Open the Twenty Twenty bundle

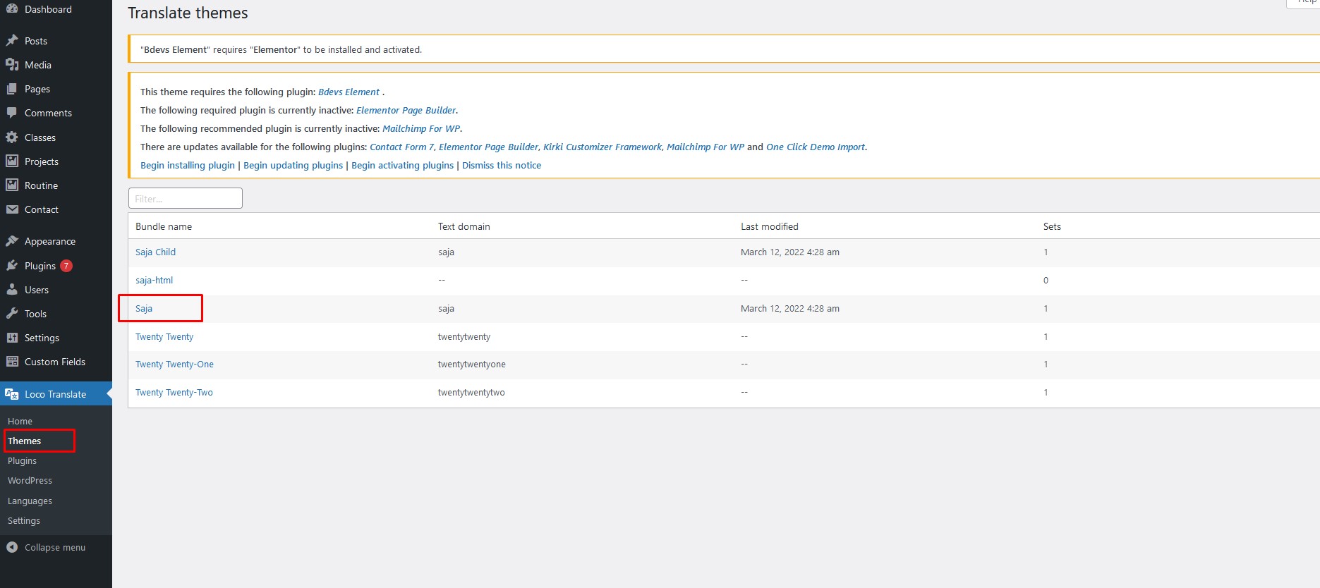click(164, 336)
